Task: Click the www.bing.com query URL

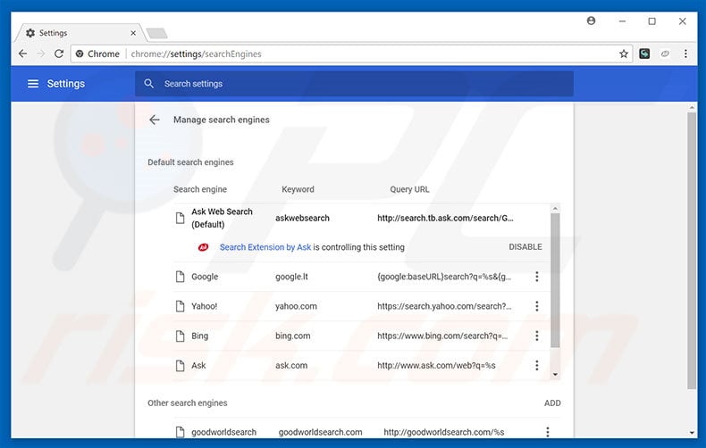Action: [442, 336]
